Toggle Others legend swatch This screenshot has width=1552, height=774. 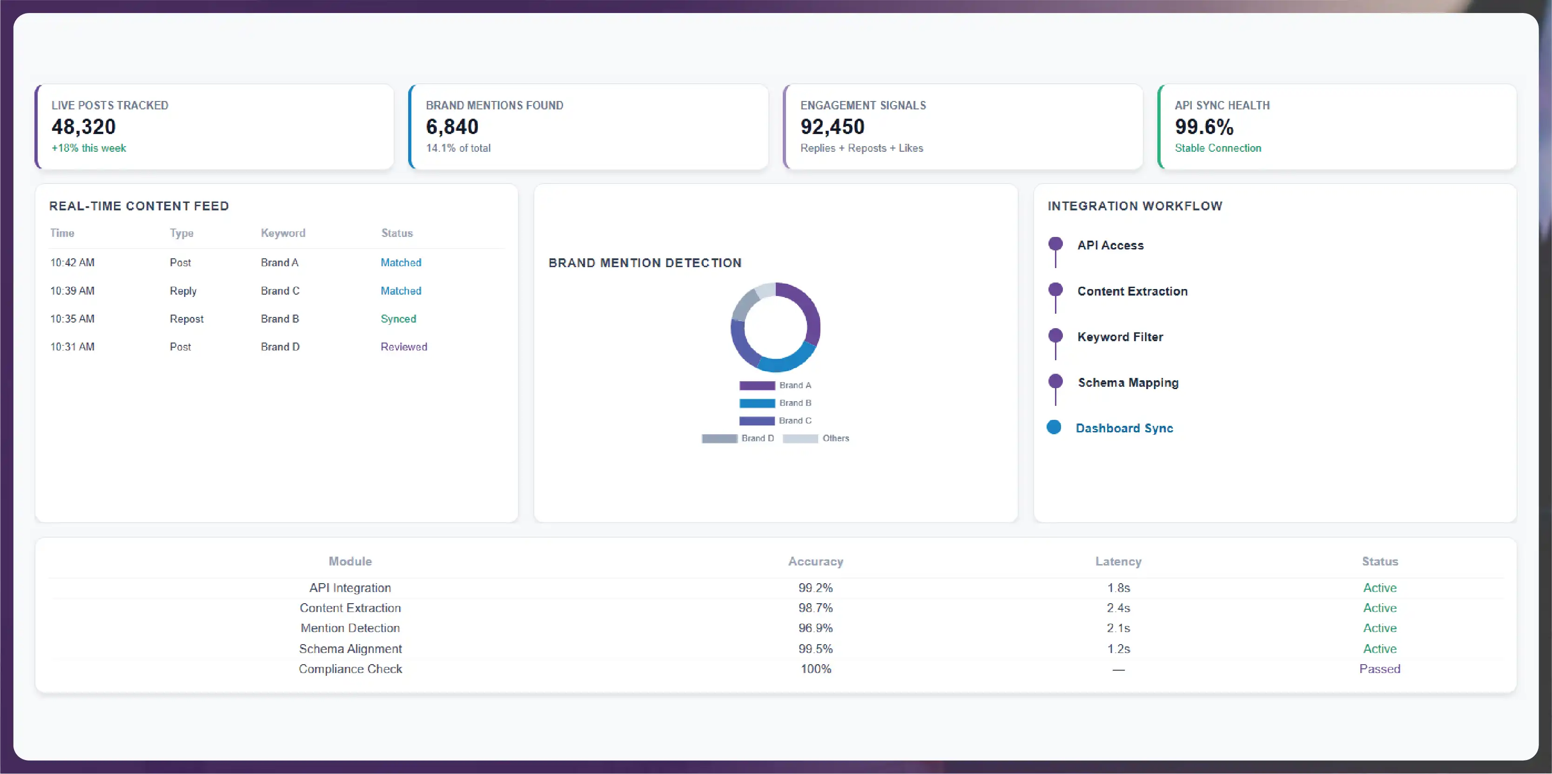click(x=800, y=438)
